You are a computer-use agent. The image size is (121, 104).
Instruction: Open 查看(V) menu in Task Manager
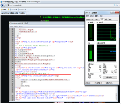click(97, 16)
